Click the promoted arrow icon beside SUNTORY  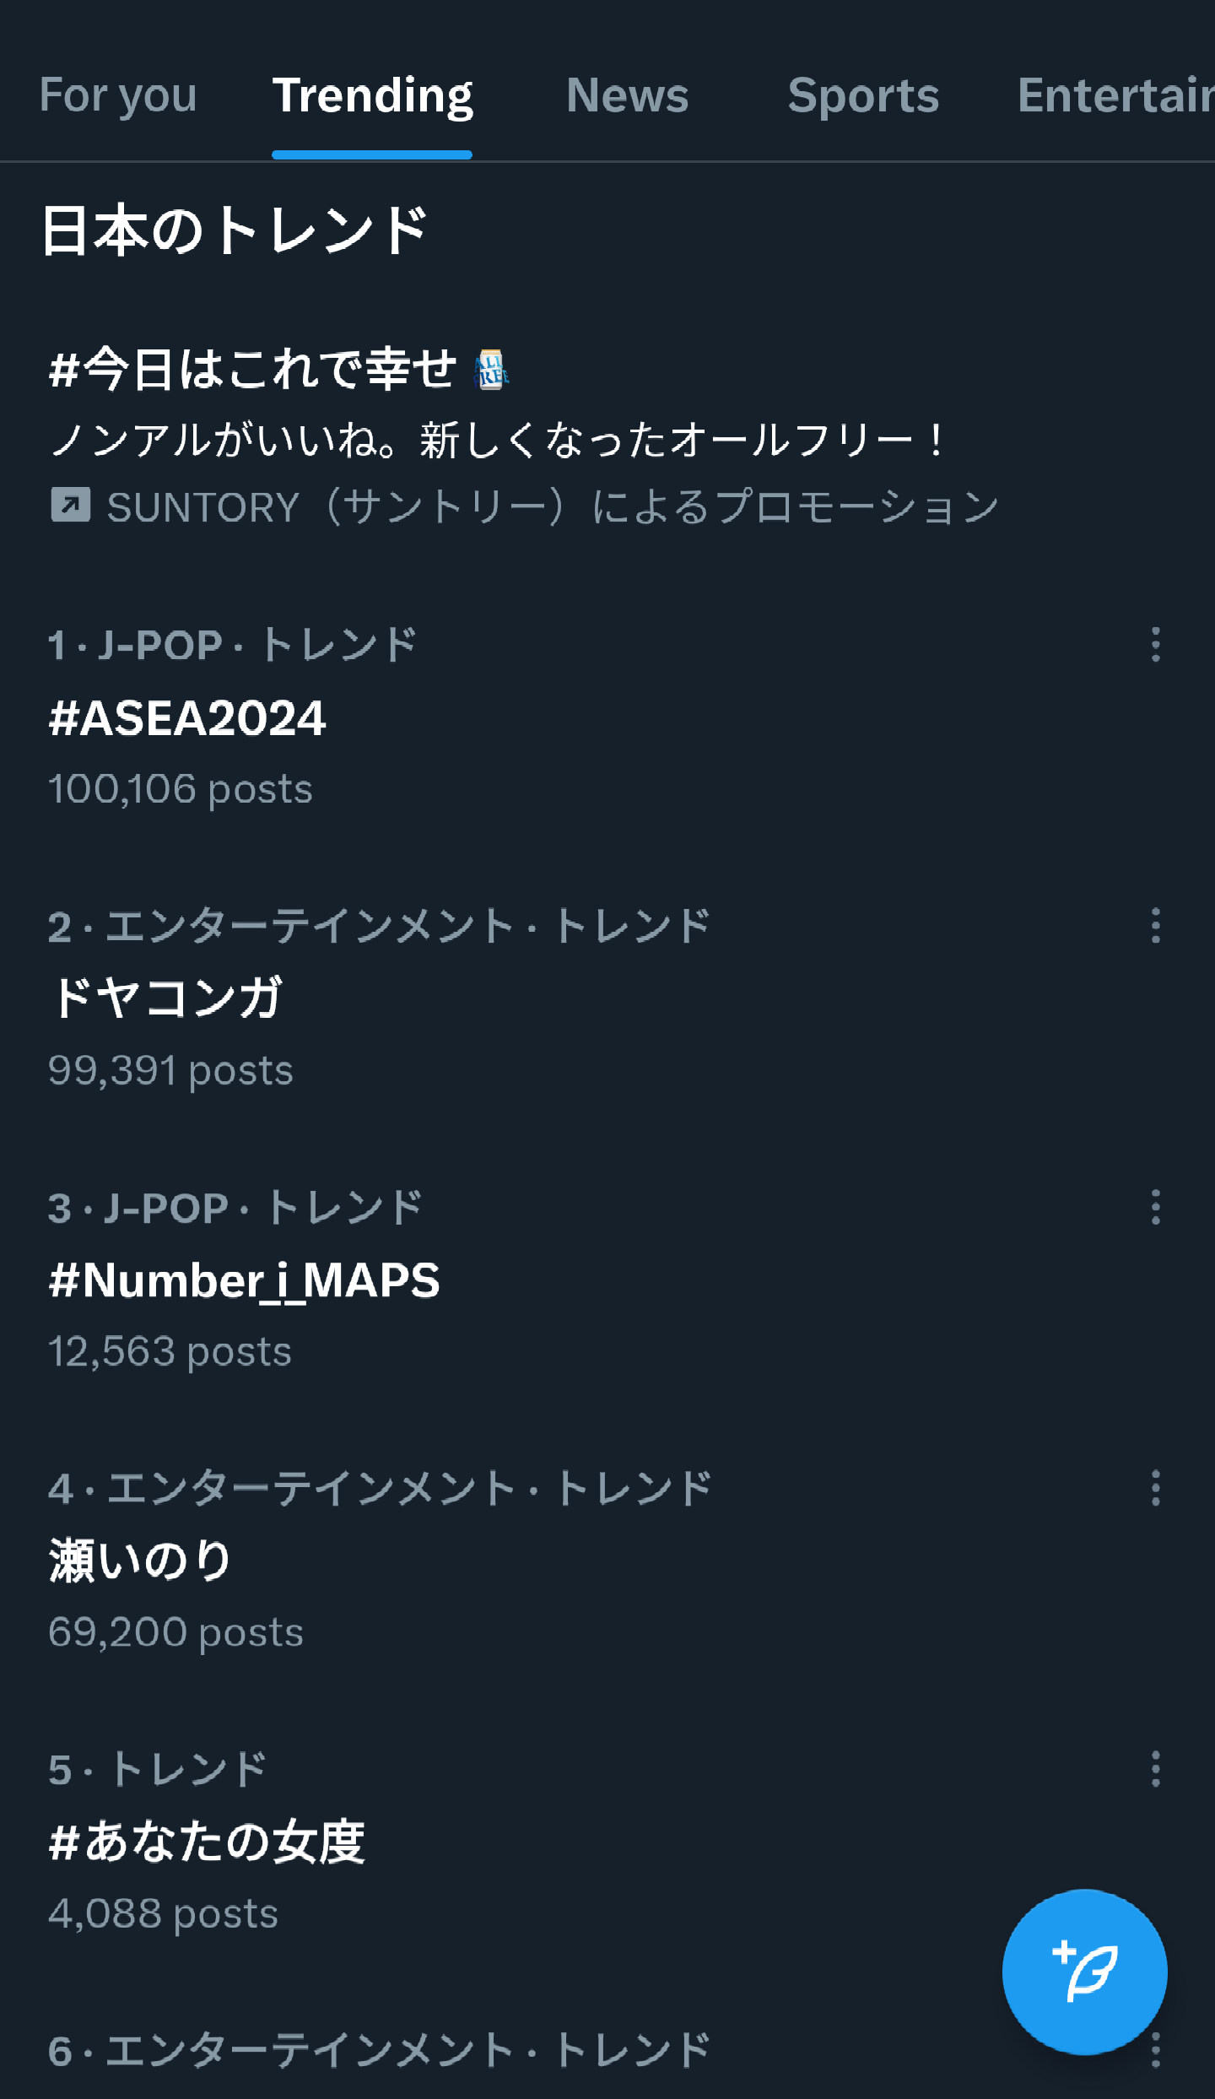click(70, 506)
